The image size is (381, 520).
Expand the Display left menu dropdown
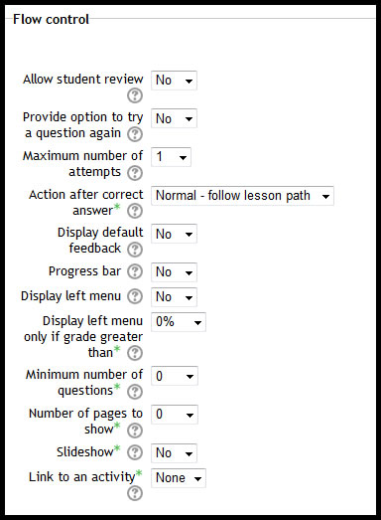tap(174, 297)
